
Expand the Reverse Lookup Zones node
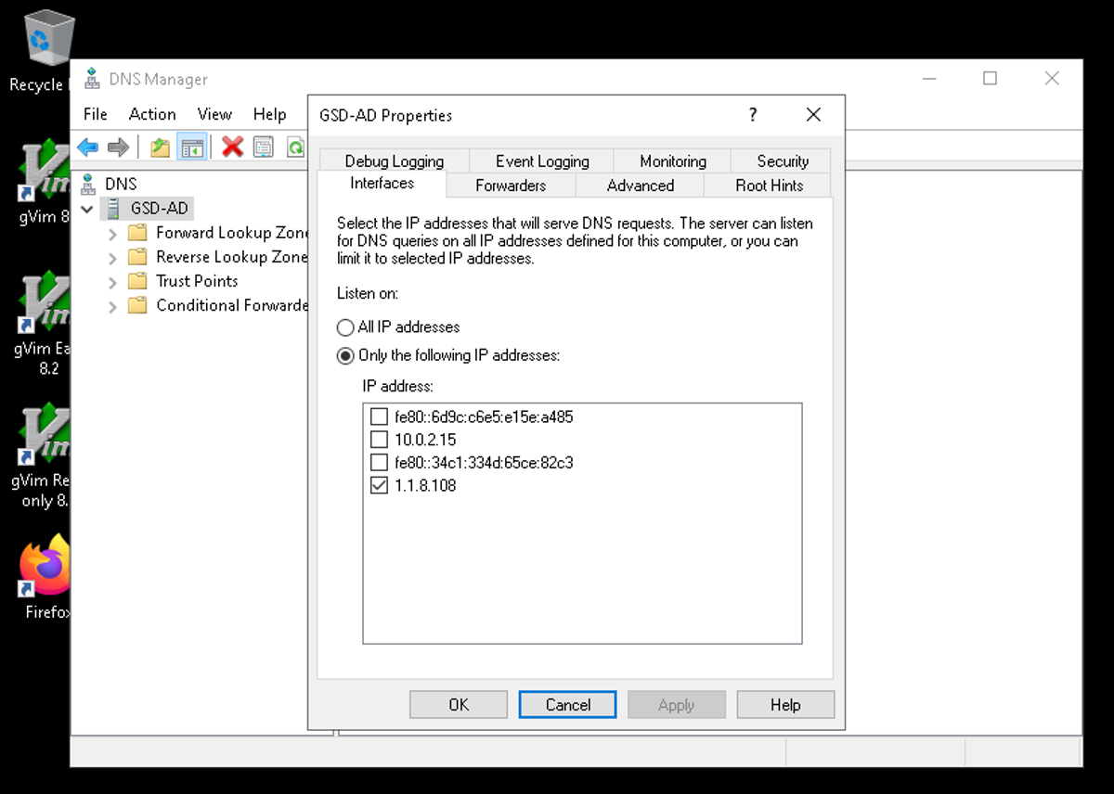point(112,258)
